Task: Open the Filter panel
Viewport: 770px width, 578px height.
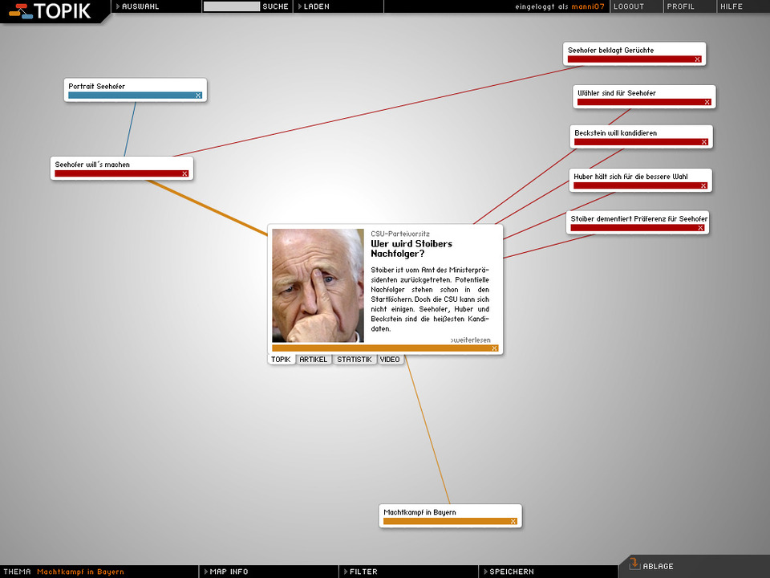Action: coord(363,572)
